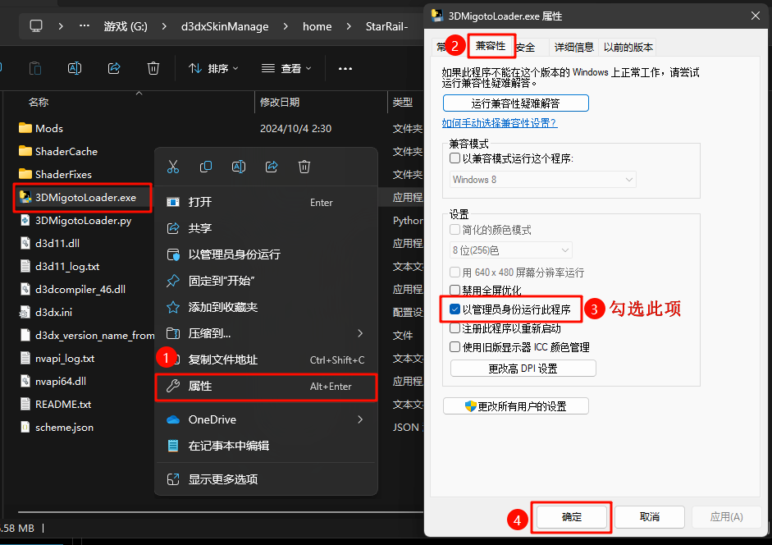772x545 pixels.
Task: Select 打开 in the context menu
Action: point(266,202)
